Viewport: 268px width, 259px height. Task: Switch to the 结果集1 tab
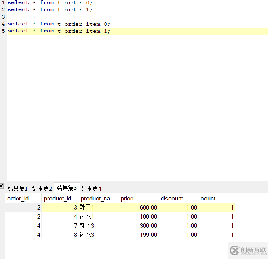pyautogui.click(x=18, y=189)
